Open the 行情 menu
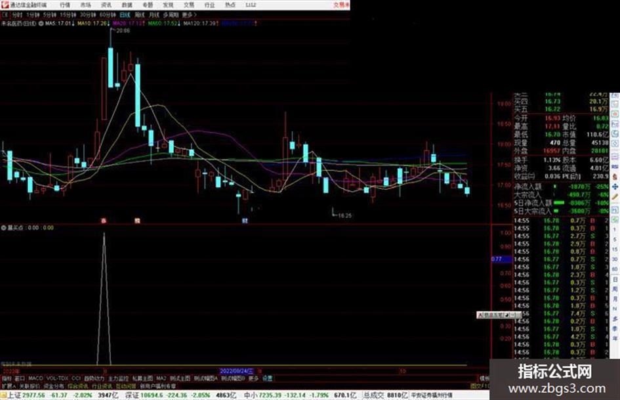 [x=65, y=5]
